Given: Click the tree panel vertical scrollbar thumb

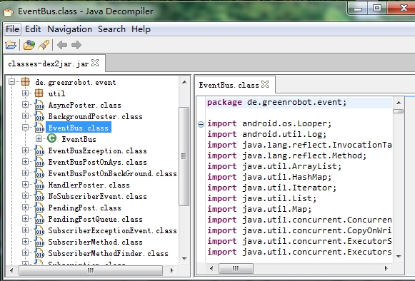Looking at the screenshot, I should coord(184,156).
